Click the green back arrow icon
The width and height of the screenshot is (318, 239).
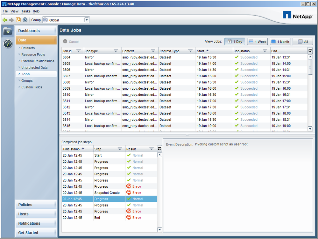[x=5, y=20]
